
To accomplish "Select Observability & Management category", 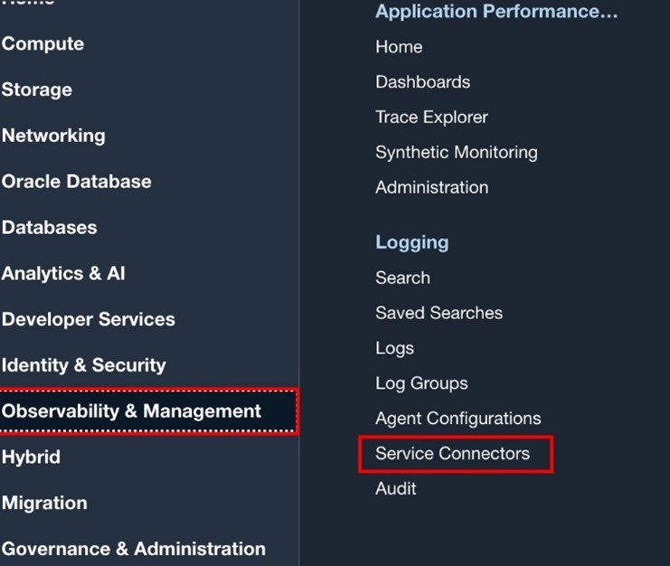I will 132,411.
